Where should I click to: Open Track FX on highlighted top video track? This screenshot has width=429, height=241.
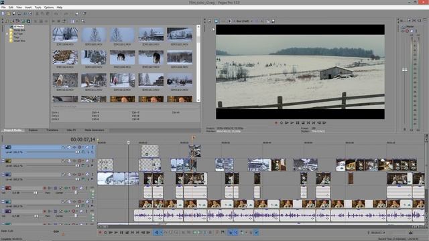click(74, 147)
